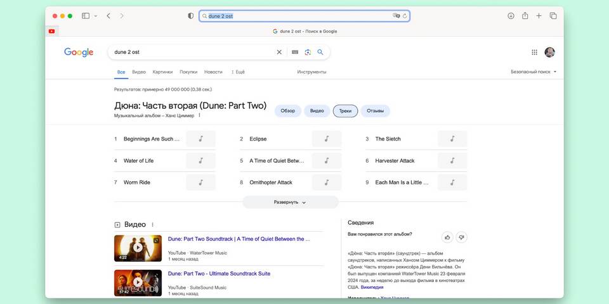Image resolution: width=609 pixels, height=304 pixels.
Task: Expand the track list with Развернуть
Action: [x=290, y=202]
